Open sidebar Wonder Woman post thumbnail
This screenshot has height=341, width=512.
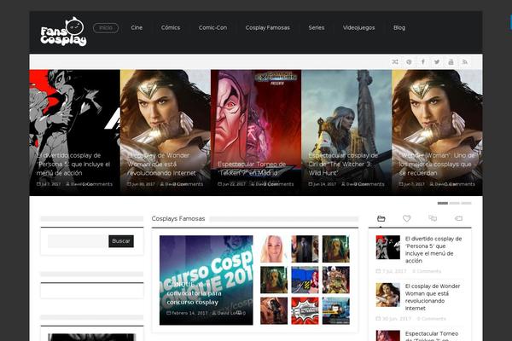(x=388, y=295)
